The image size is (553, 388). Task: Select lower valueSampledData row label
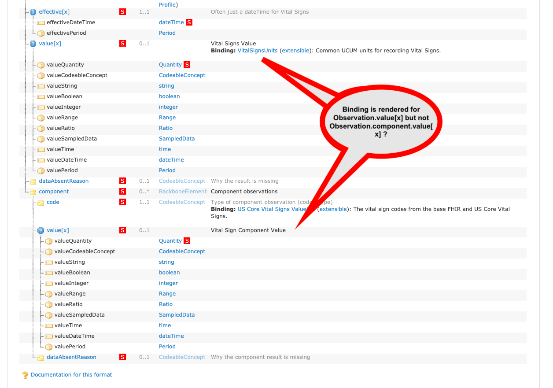pos(80,315)
